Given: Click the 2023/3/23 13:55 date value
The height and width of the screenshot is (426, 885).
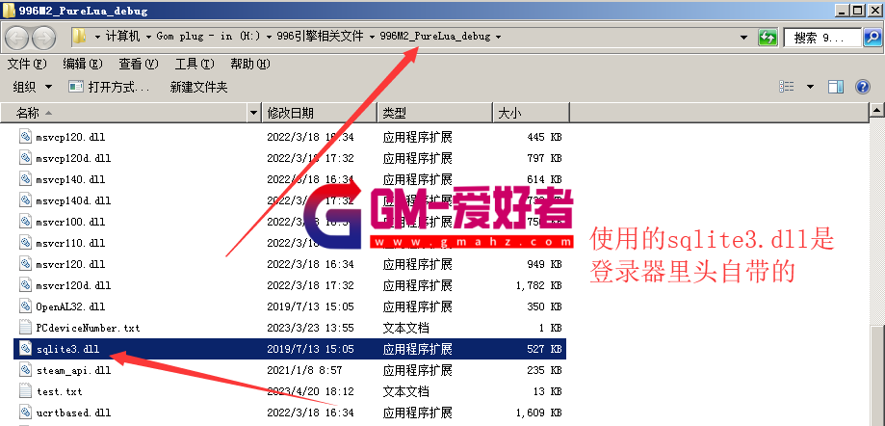Looking at the screenshot, I should [x=310, y=328].
